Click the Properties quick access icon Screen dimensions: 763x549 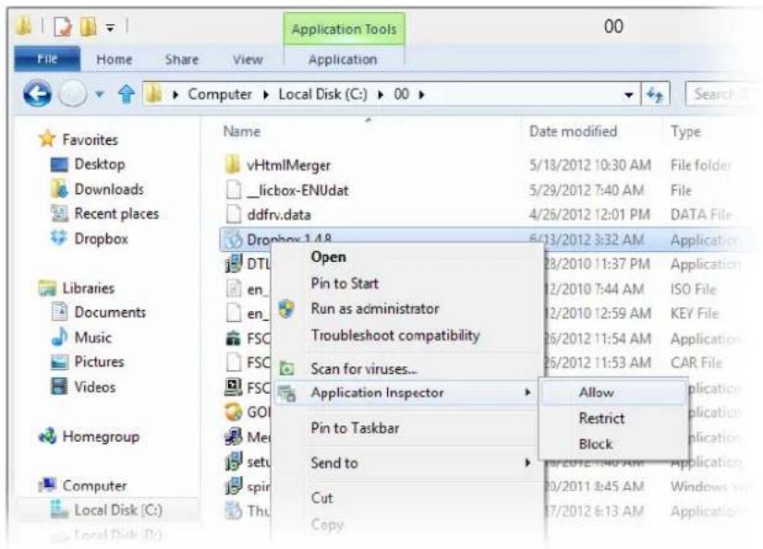62,27
